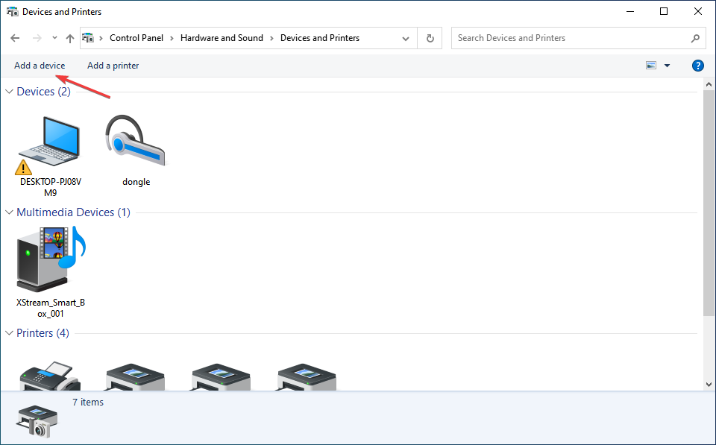Viewport: 716px width, 445px height.
Task: Select the third printer icon in Printers
Action: [x=221, y=377]
